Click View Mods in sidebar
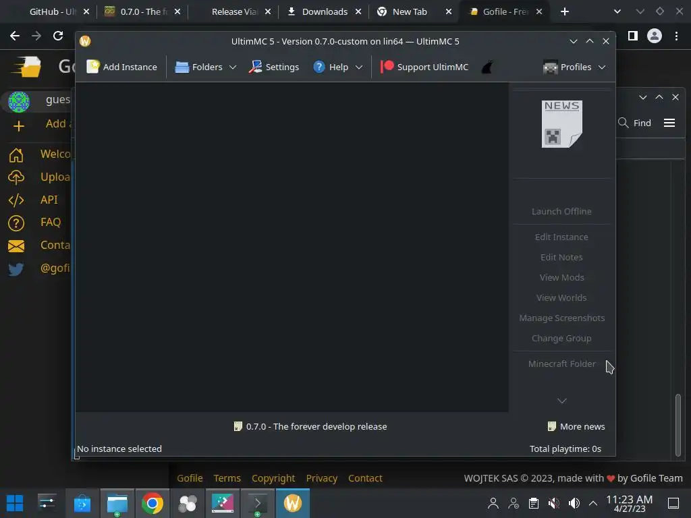 561,277
